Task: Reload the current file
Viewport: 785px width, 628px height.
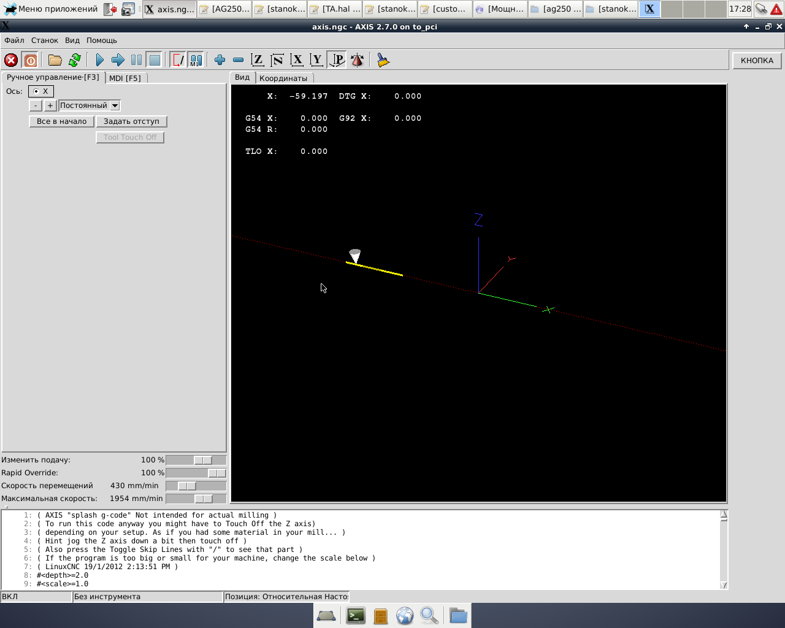Action: click(75, 60)
